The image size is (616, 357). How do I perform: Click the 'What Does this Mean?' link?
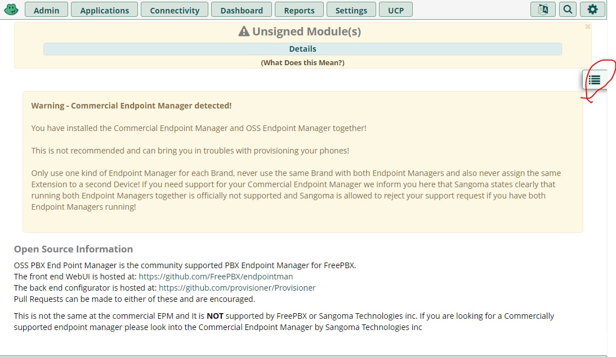point(302,63)
